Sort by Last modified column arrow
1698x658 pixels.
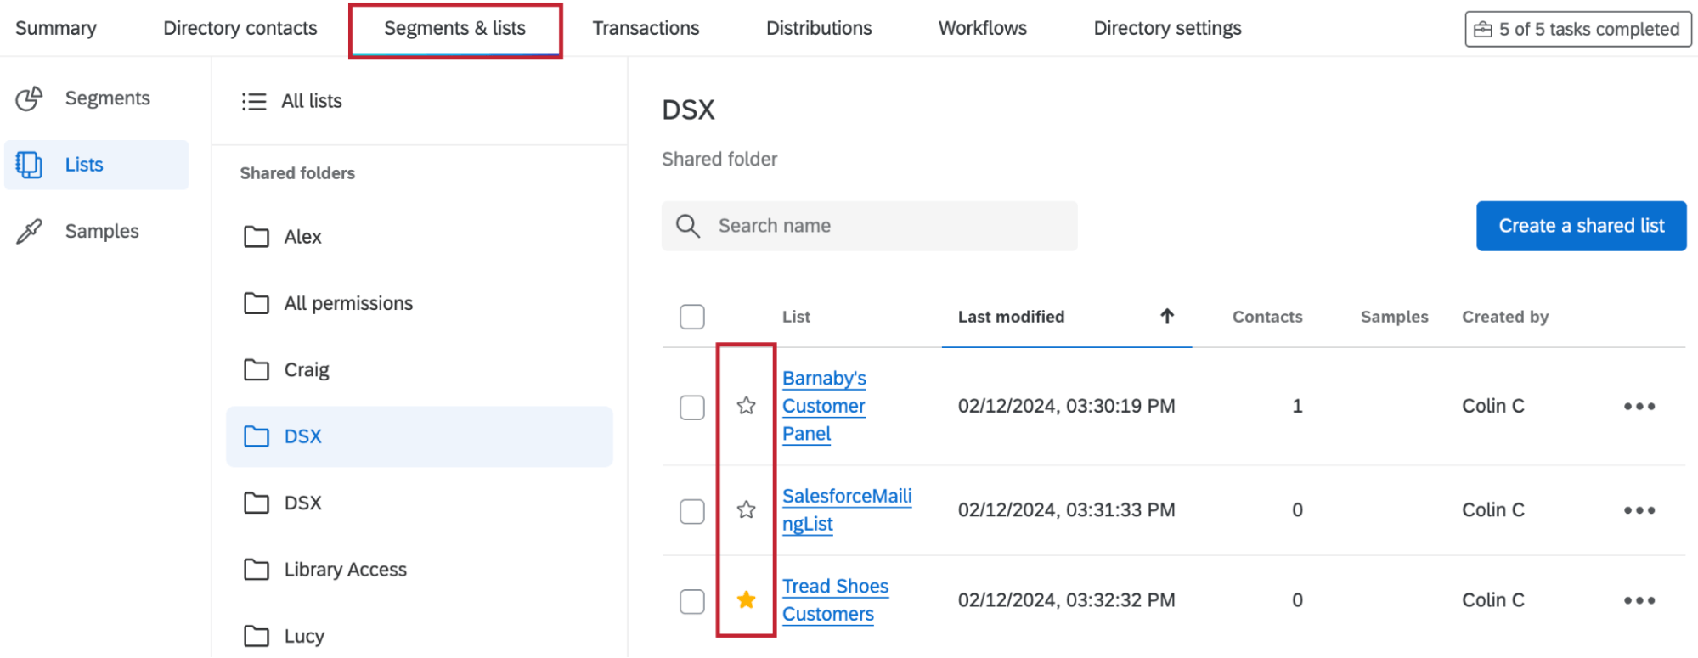click(1167, 317)
